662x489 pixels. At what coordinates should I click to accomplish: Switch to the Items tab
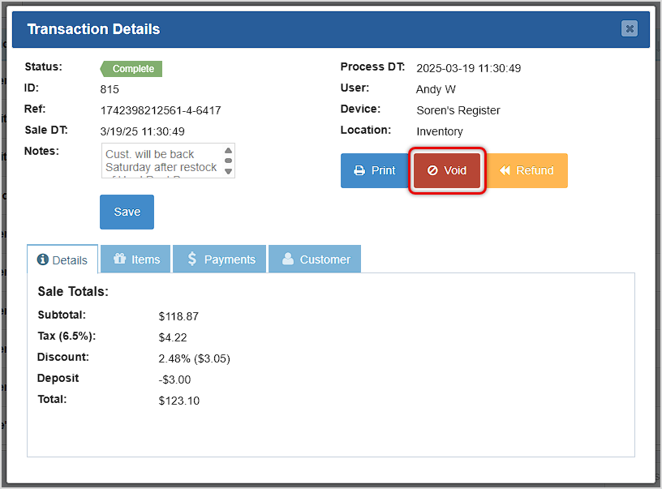click(135, 259)
